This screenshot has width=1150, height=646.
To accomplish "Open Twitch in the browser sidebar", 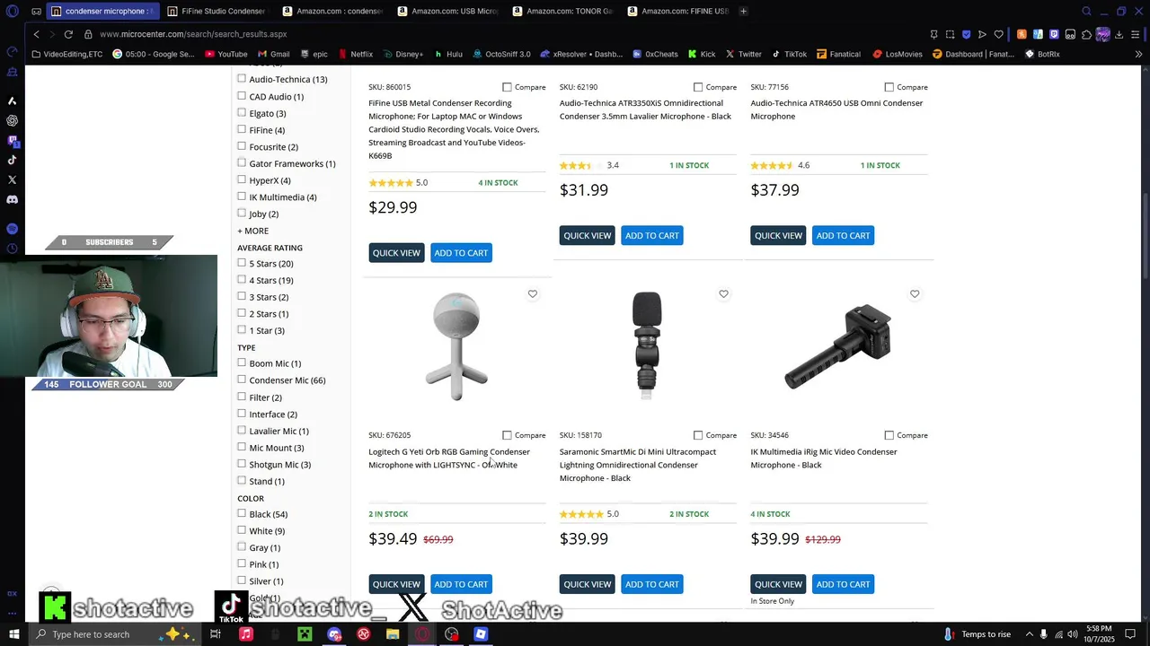I will (x=13, y=140).
